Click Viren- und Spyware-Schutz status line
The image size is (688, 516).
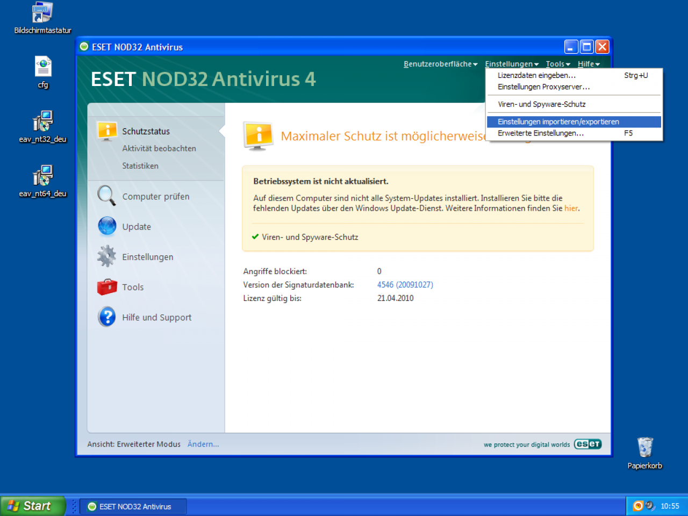click(310, 237)
